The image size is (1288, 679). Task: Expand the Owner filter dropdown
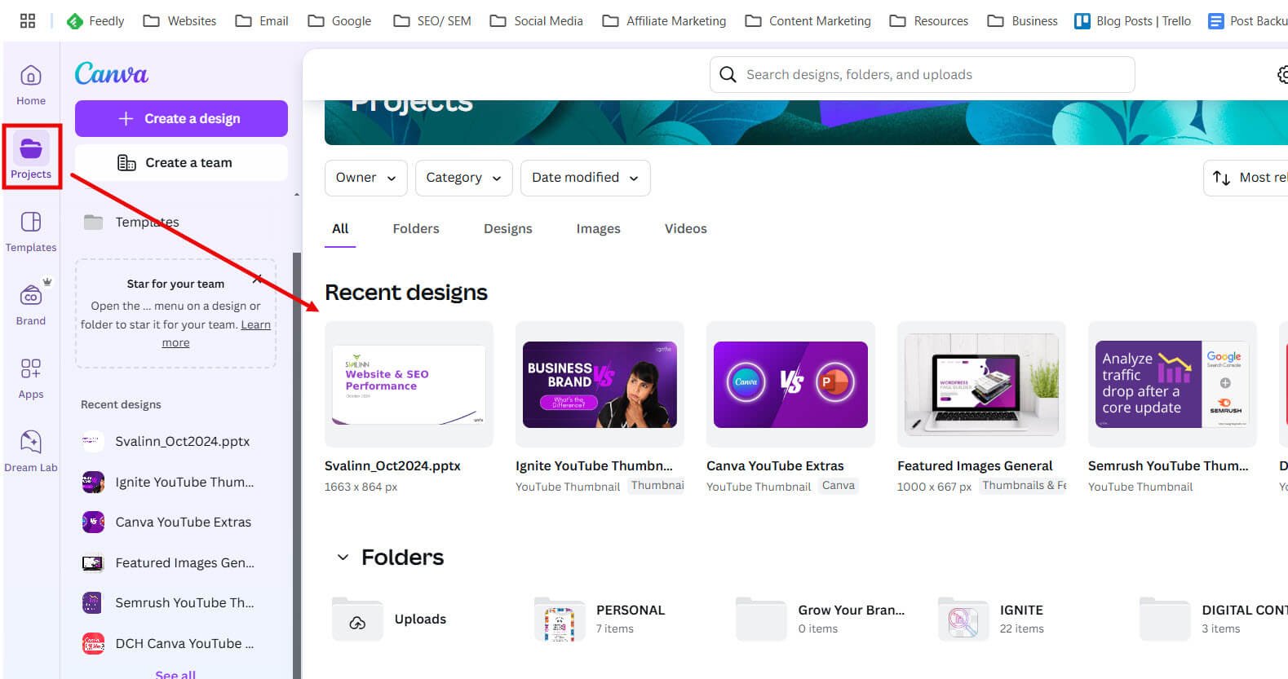point(365,178)
